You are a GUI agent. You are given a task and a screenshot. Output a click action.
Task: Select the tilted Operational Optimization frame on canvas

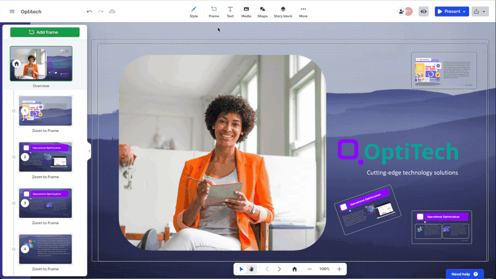tap(367, 210)
